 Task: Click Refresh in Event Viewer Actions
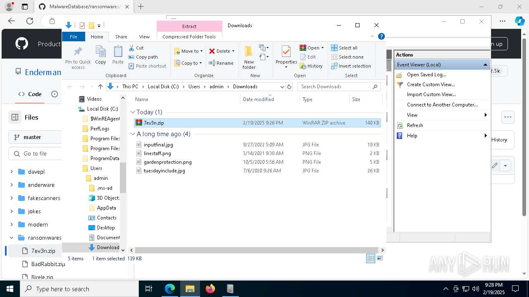[415, 125]
